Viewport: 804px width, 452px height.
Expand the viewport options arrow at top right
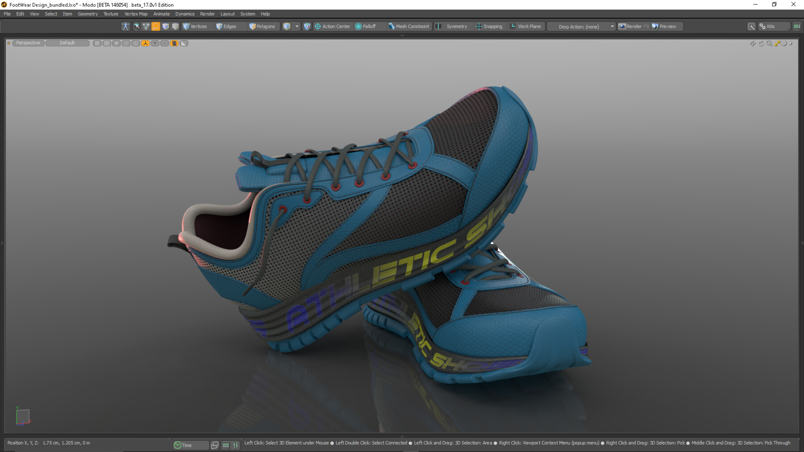tap(791, 43)
